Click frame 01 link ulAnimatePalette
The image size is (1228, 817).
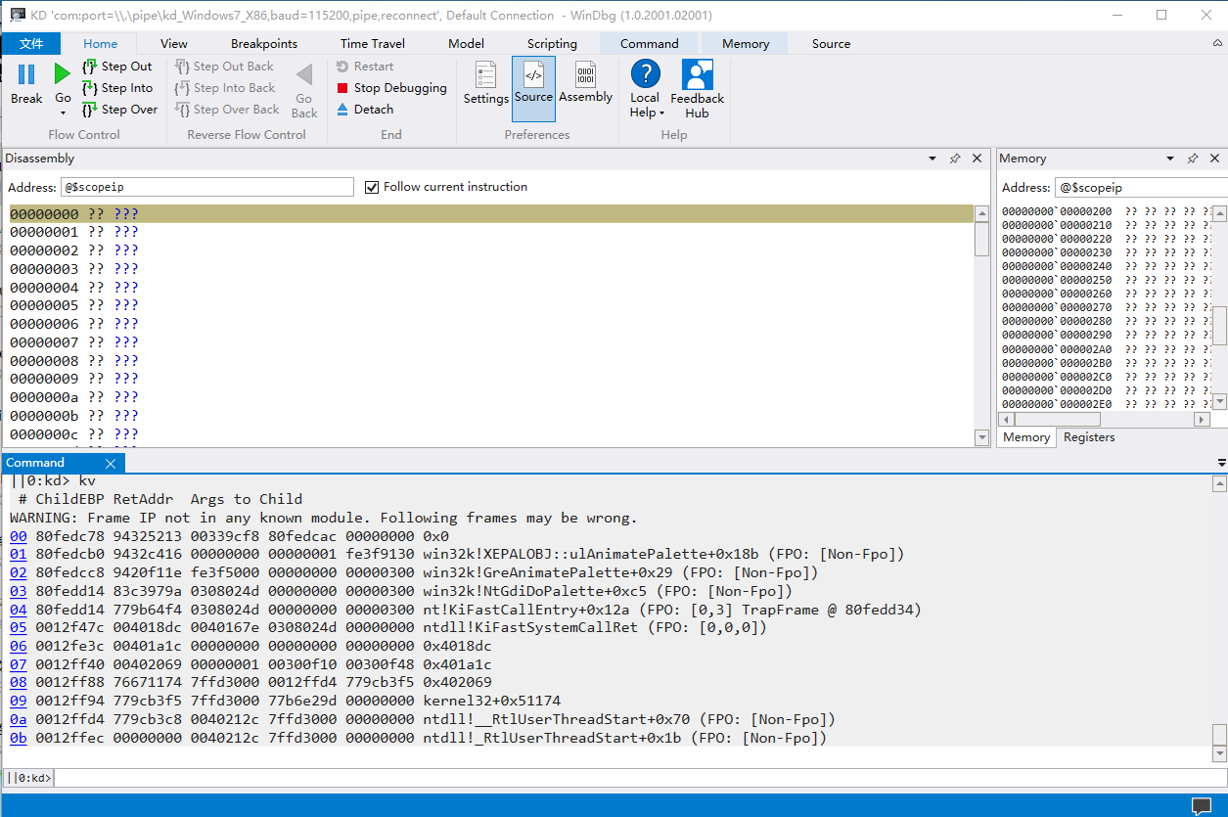(x=19, y=555)
